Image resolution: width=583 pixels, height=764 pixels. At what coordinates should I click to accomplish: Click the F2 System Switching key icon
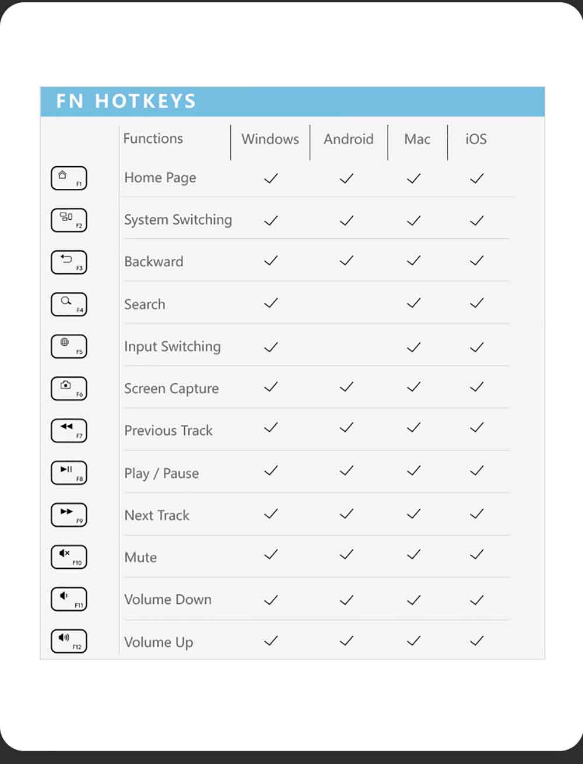[69, 220]
